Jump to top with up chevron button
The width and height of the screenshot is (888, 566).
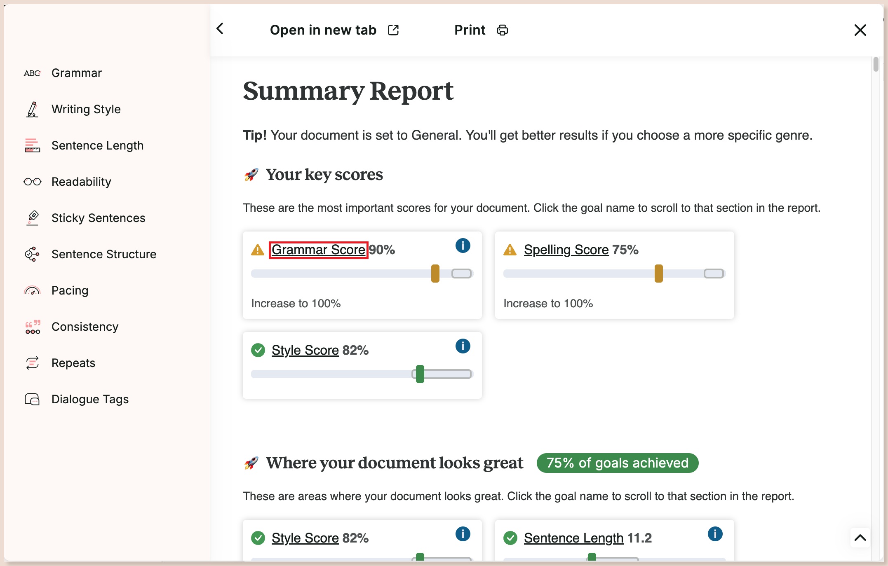(860, 538)
